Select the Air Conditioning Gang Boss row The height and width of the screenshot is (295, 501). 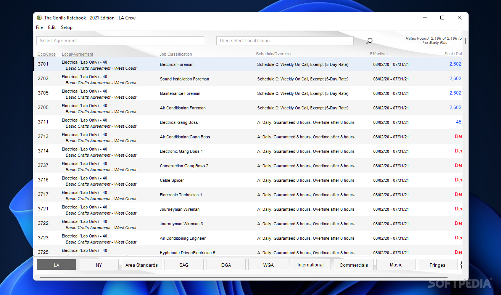[248, 137]
